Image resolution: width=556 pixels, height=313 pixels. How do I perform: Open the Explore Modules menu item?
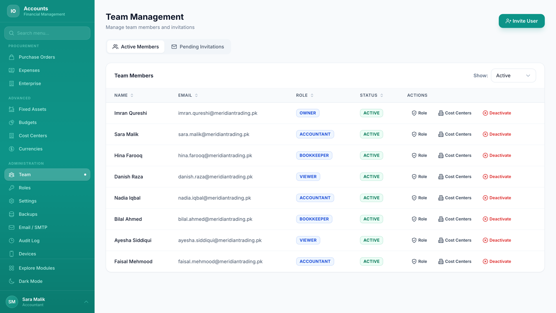47,268
